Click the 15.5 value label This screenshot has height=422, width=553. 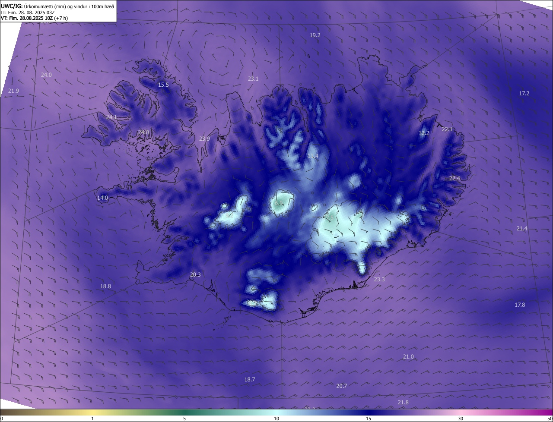click(x=163, y=85)
